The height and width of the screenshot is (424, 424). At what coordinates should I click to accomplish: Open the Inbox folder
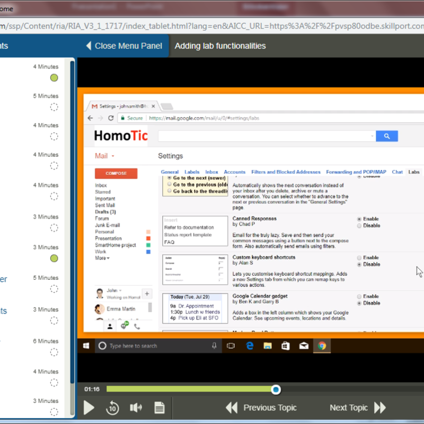(x=101, y=185)
